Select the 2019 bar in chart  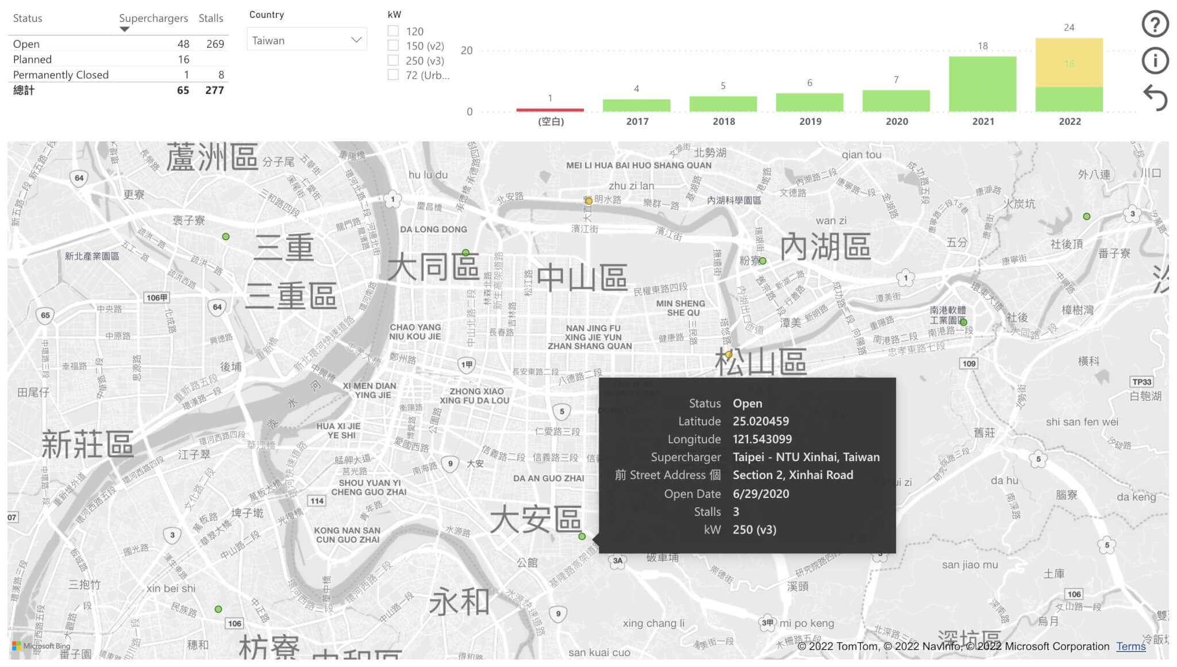[x=809, y=102]
